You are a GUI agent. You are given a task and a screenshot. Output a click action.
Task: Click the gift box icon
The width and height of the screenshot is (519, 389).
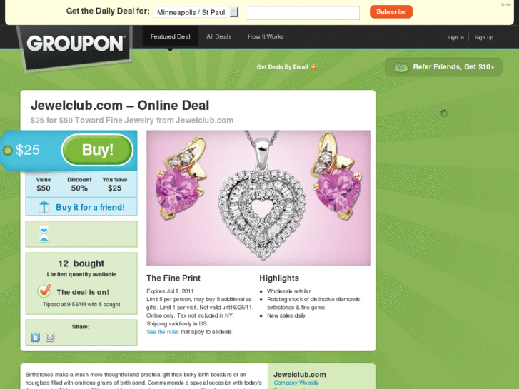pyautogui.click(x=44, y=207)
